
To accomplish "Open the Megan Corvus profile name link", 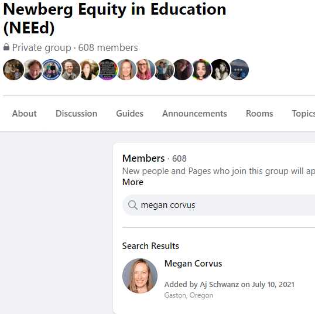I will pos(193,264).
